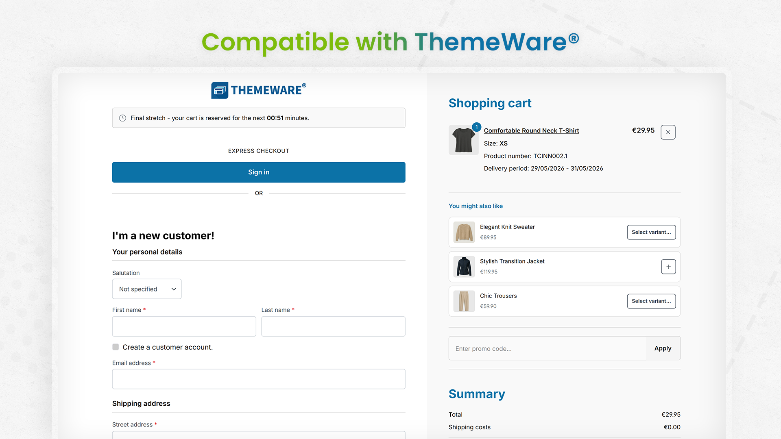This screenshot has height=439, width=781.
Task: Click the €89.95 sweater price
Action: pos(488,237)
